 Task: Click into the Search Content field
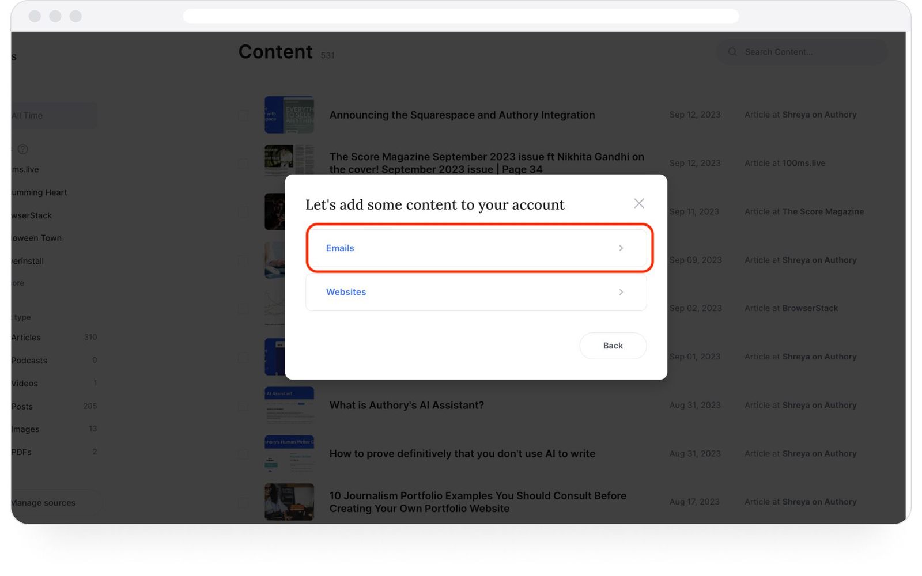point(801,51)
